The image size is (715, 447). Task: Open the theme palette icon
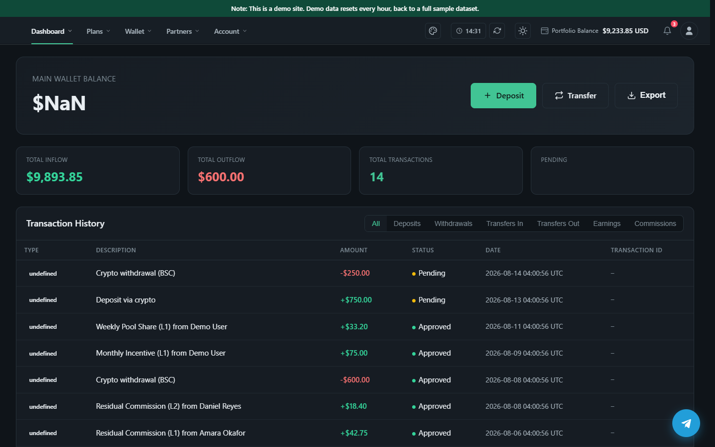point(433,31)
